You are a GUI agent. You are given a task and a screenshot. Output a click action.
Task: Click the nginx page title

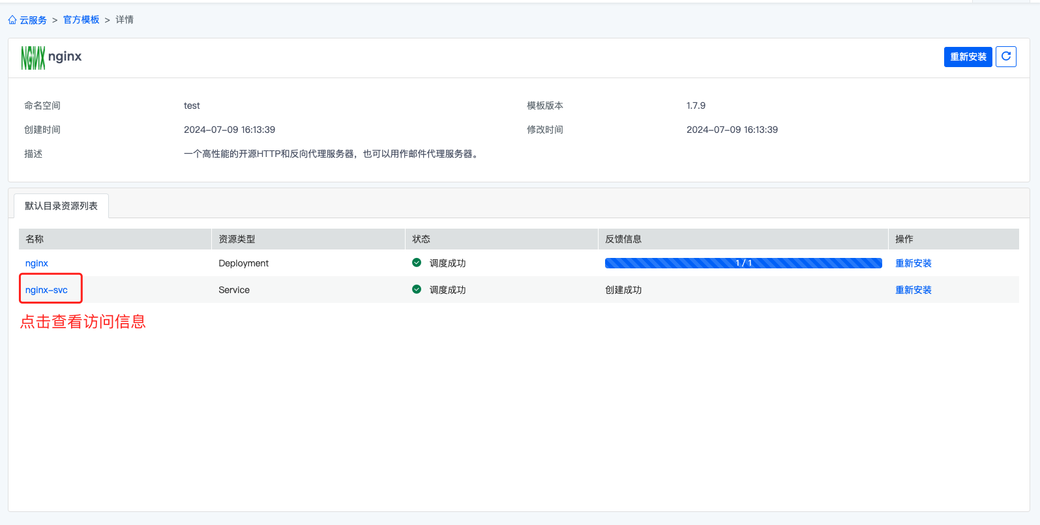tap(65, 57)
